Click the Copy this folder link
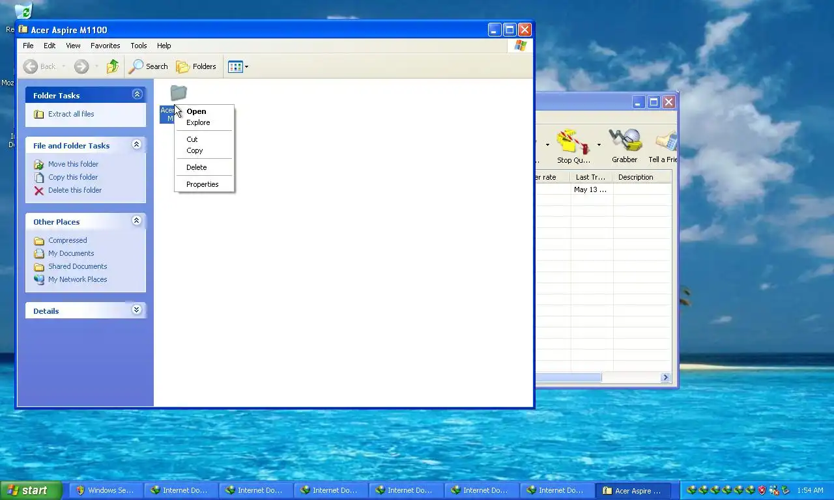Viewport: 834px width, 500px height. coord(73,177)
